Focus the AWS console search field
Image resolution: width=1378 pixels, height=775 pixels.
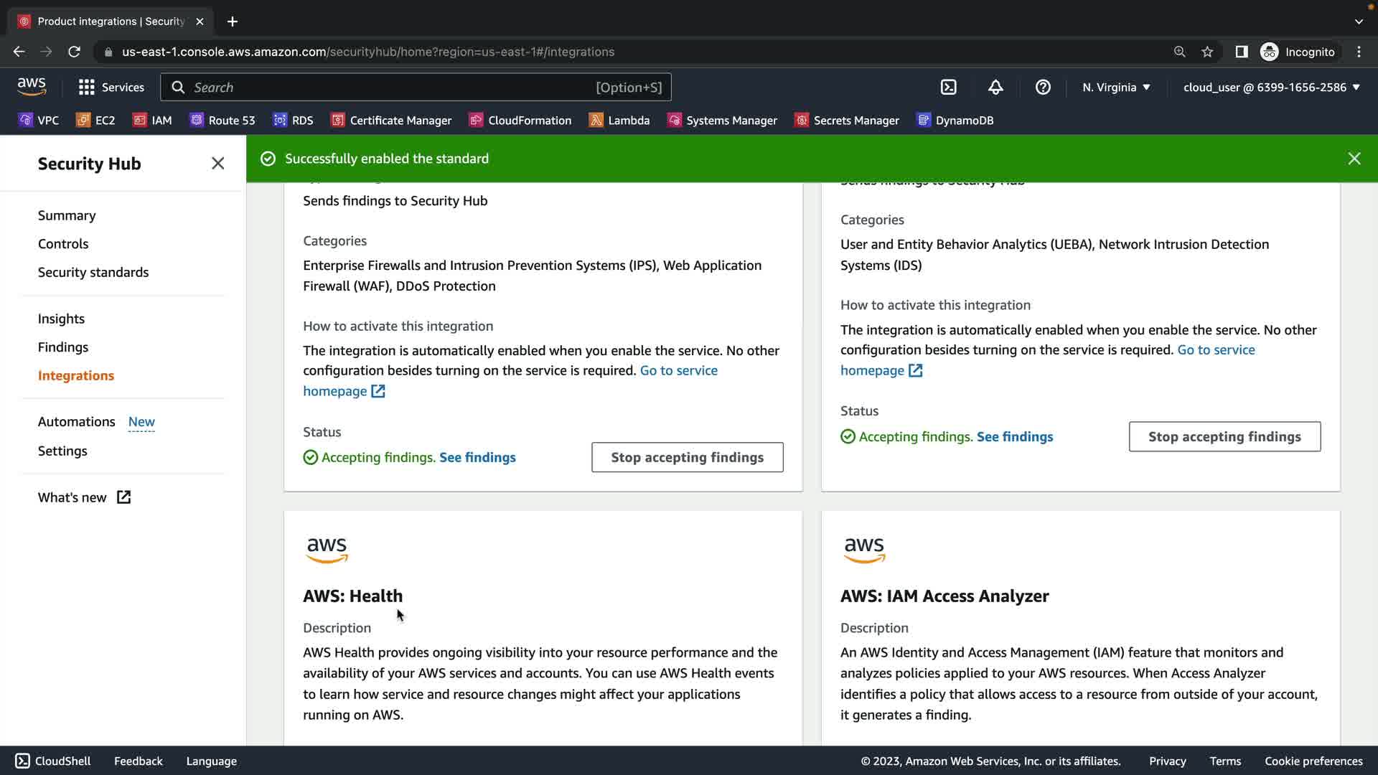point(391,88)
